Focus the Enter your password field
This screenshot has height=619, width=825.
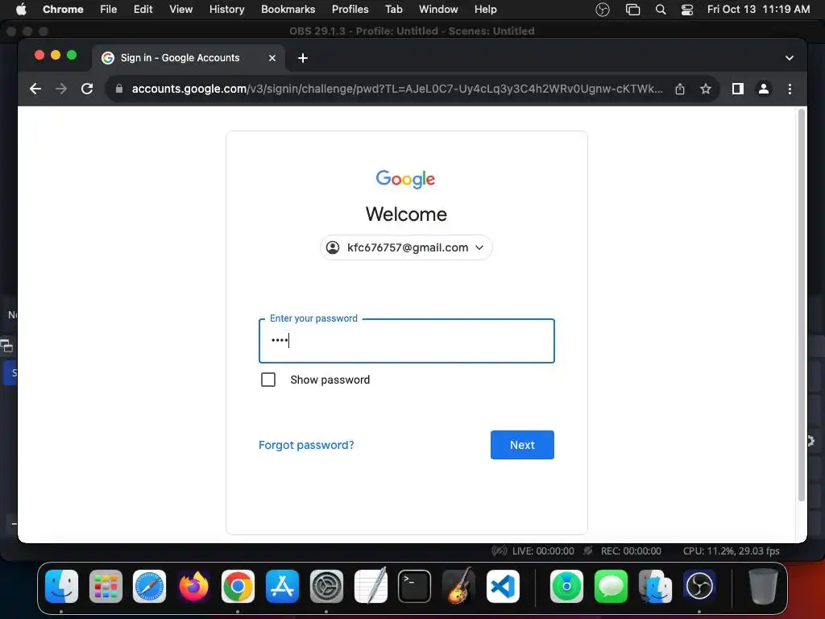pyautogui.click(x=407, y=341)
